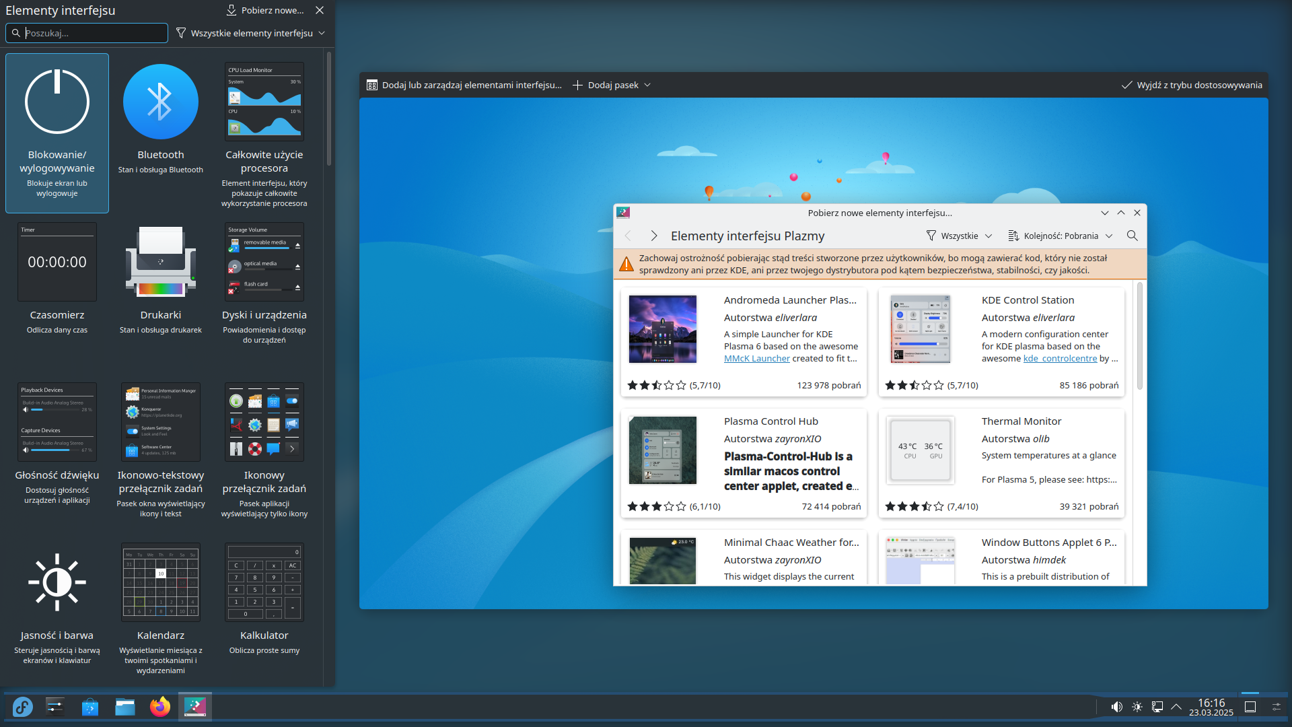Open the MMcK Launcher link
The height and width of the screenshot is (727, 1292).
tap(756, 359)
